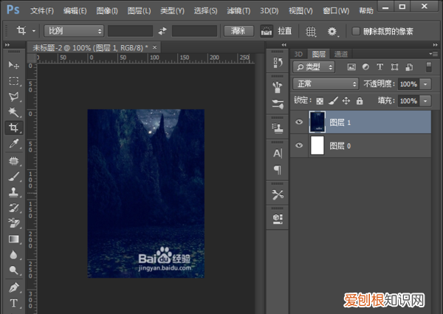The image size is (443, 314).
Task: Open the Tool Presets panel icon
Action: coord(278,194)
